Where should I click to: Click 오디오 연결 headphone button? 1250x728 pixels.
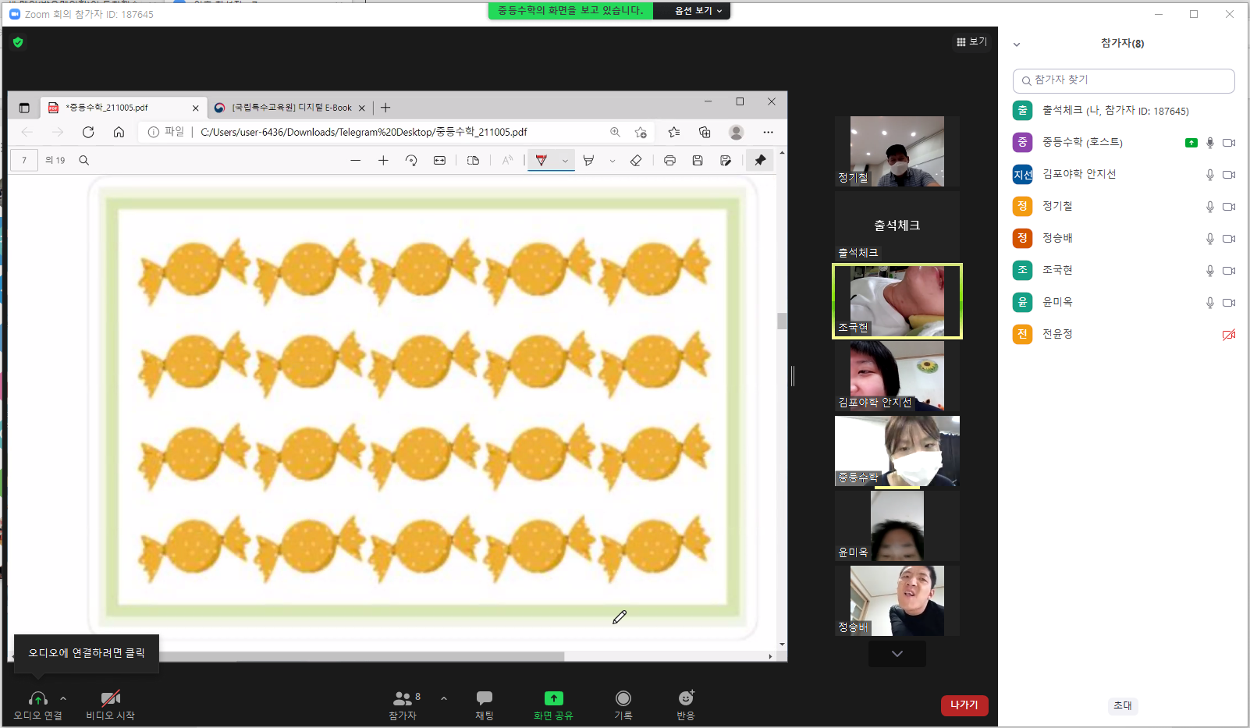click(x=37, y=704)
